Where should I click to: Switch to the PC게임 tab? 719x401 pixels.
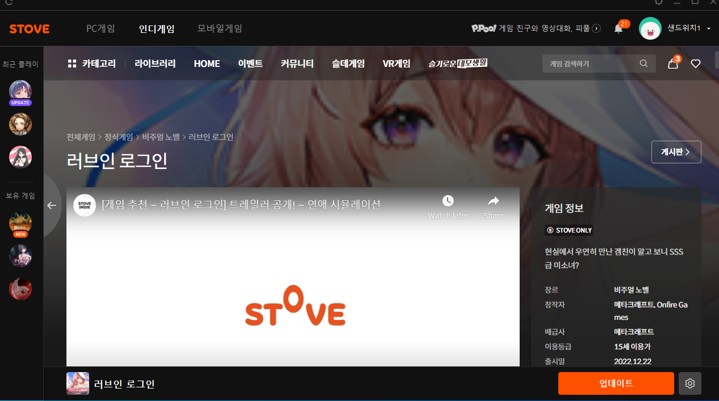coord(101,28)
